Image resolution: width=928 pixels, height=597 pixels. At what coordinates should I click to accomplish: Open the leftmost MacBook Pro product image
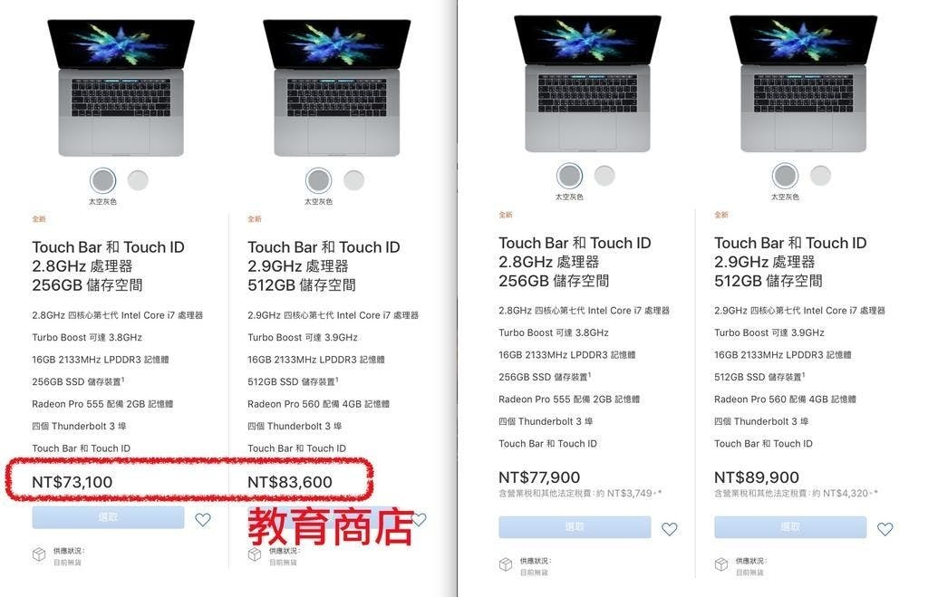[121, 87]
